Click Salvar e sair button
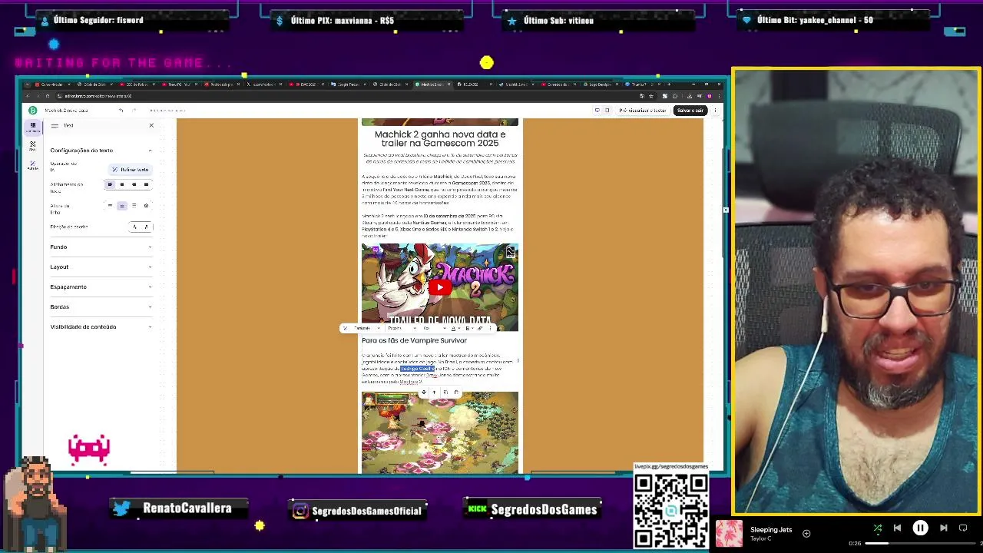Screen dimensions: 983x553 [x=690, y=110]
